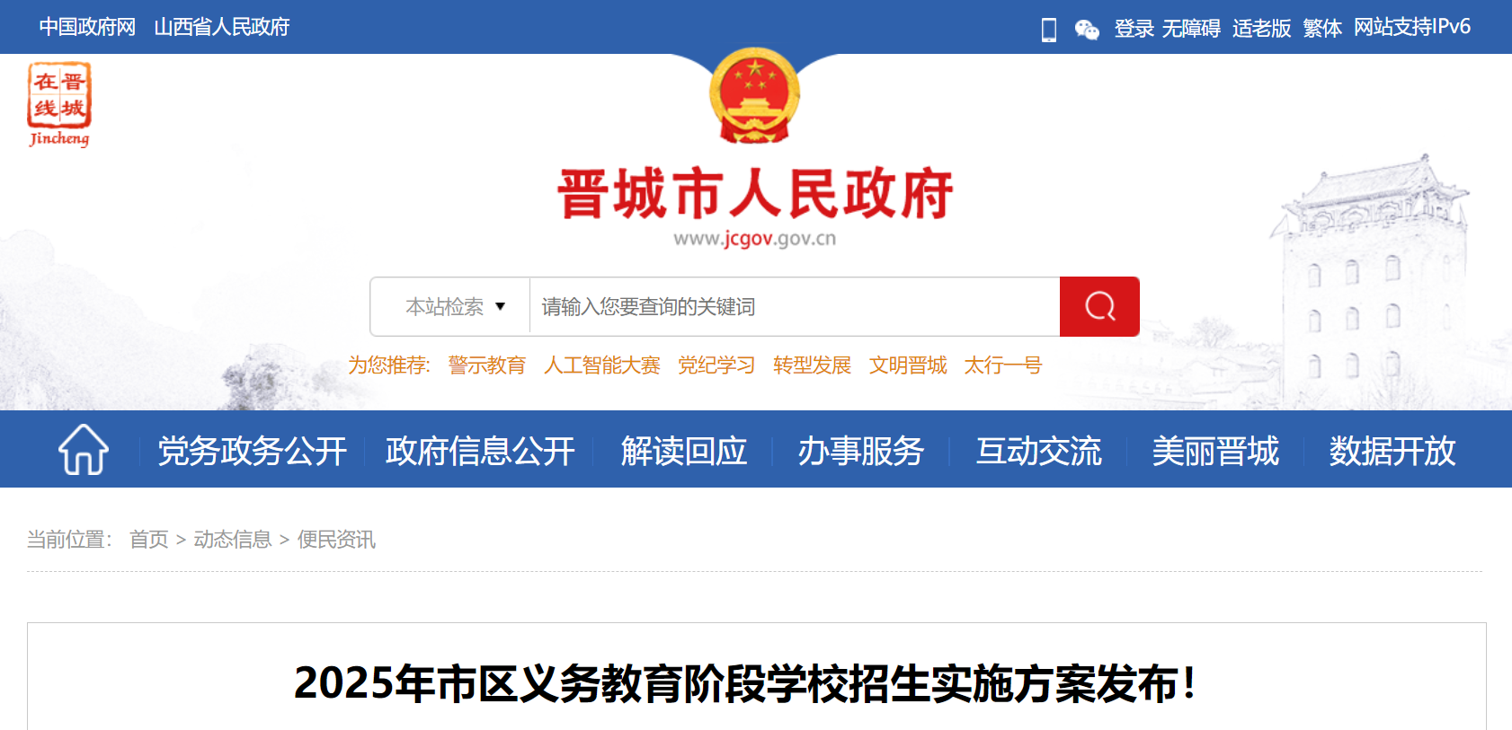The height and width of the screenshot is (730, 1512).
Task: Open the 中国政府网 link
Action: (87, 27)
